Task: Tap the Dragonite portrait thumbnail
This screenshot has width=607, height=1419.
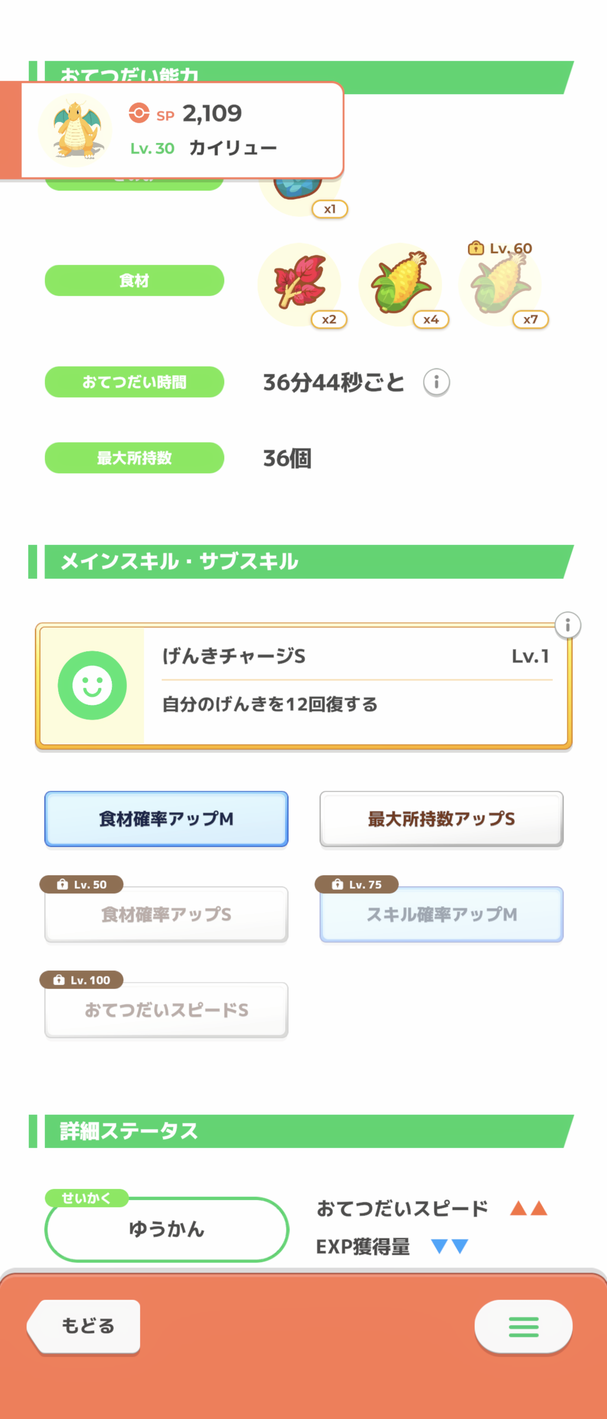Action: point(75,130)
